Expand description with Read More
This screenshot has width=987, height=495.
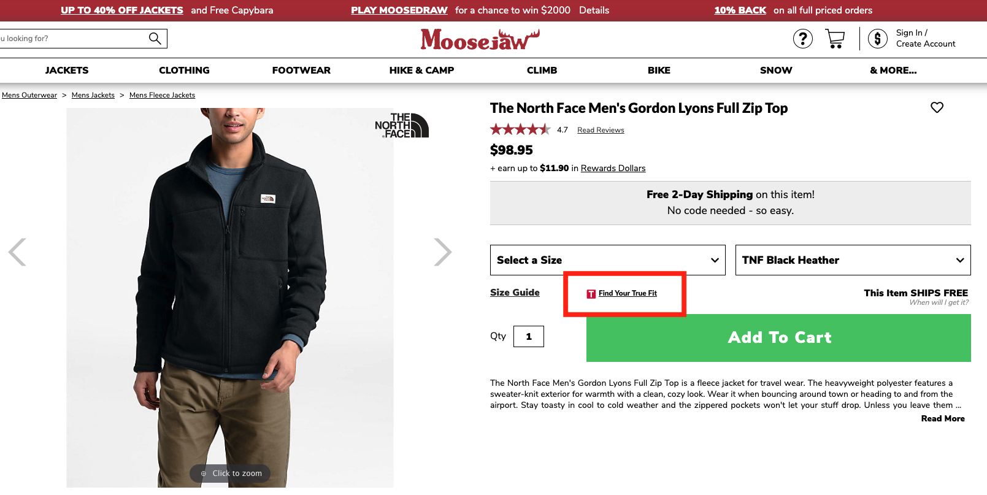pos(942,418)
